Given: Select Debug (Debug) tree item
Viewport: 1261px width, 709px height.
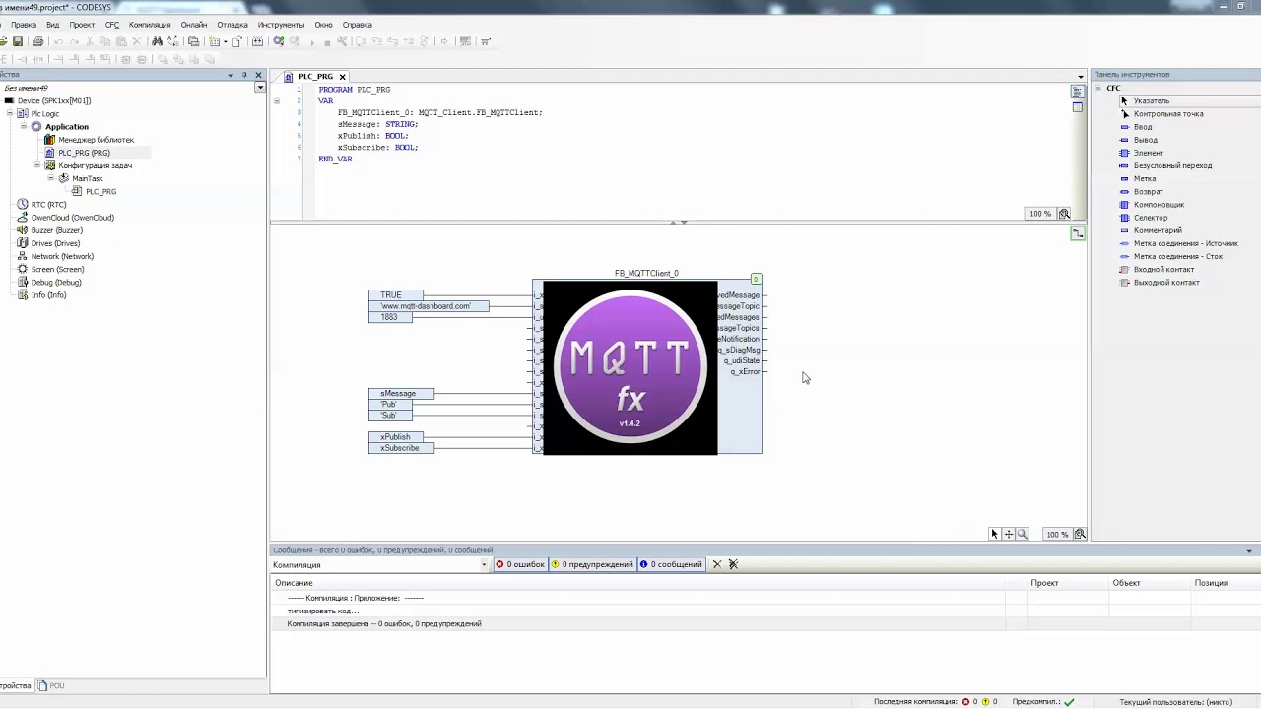Looking at the screenshot, I should 56,282.
